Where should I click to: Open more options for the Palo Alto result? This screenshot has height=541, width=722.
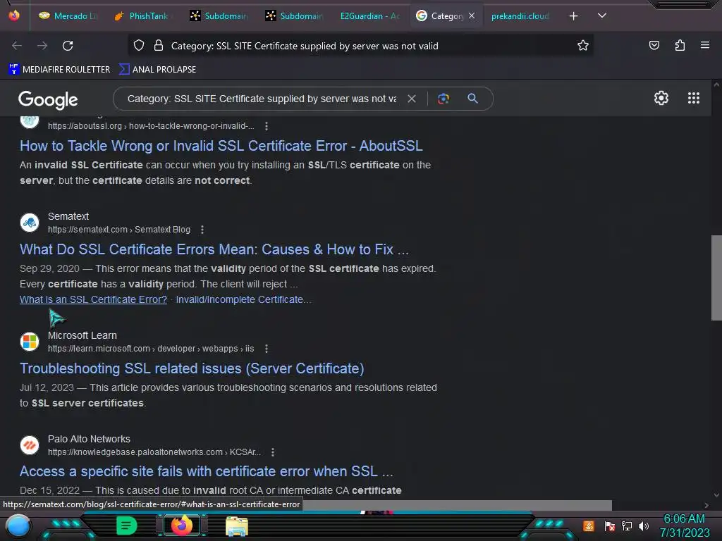(x=273, y=452)
